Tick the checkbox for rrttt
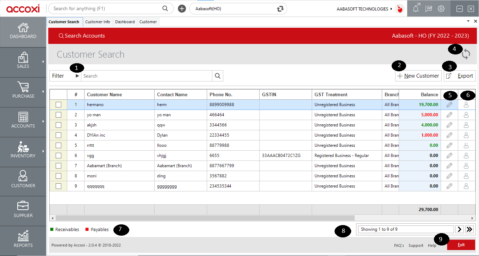The image size is (479, 256). [x=58, y=145]
